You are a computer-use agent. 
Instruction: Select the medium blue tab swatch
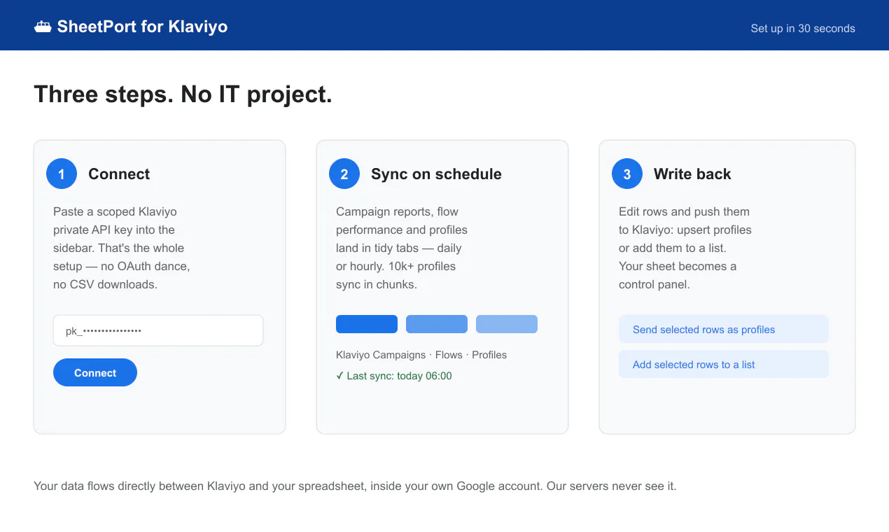437,324
